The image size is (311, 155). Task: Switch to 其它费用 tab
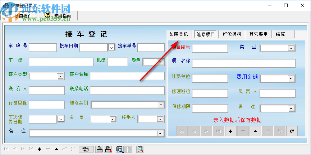[258, 34]
